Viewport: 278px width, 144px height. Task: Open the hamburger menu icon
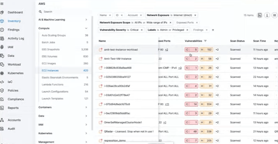(2, 4)
